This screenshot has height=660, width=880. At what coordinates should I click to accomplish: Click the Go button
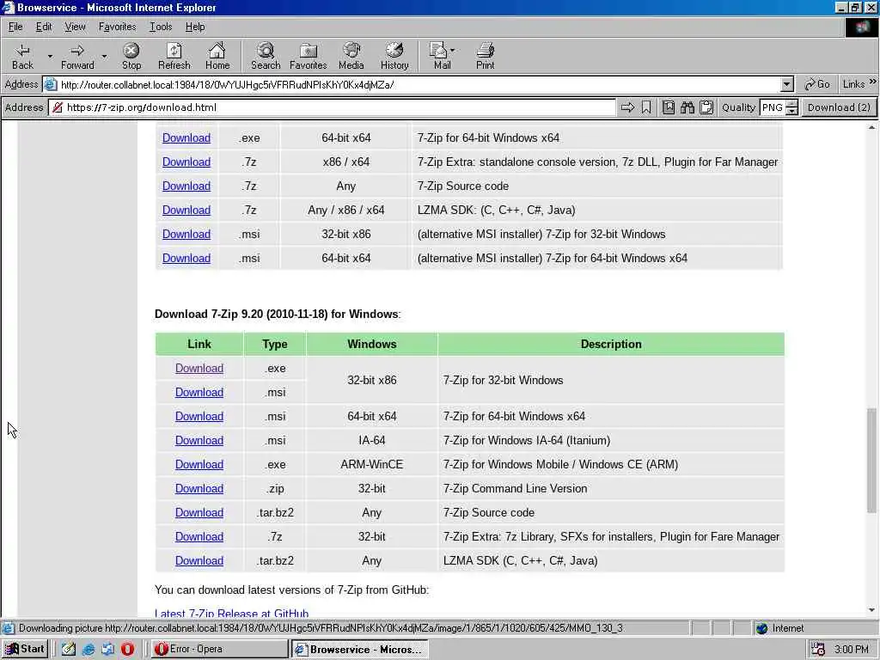[817, 84]
